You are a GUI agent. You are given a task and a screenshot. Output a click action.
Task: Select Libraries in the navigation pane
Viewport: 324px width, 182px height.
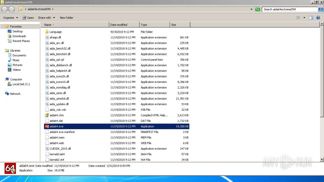click(15, 51)
